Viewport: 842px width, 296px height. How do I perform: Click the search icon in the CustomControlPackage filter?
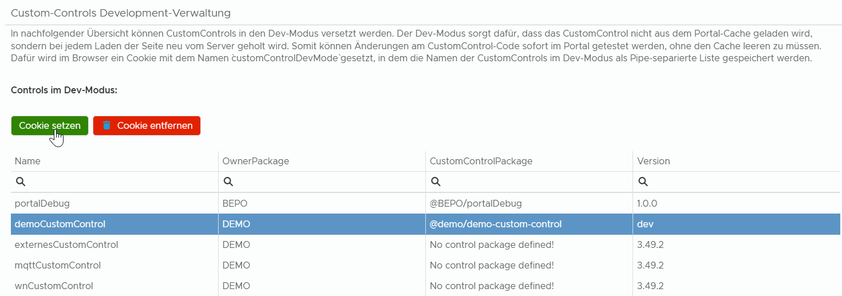(436, 181)
